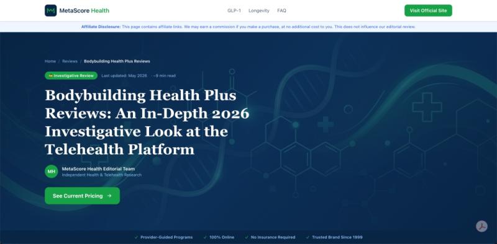Click the checkmark beside 100% Online
497x244 pixels.
(205, 237)
